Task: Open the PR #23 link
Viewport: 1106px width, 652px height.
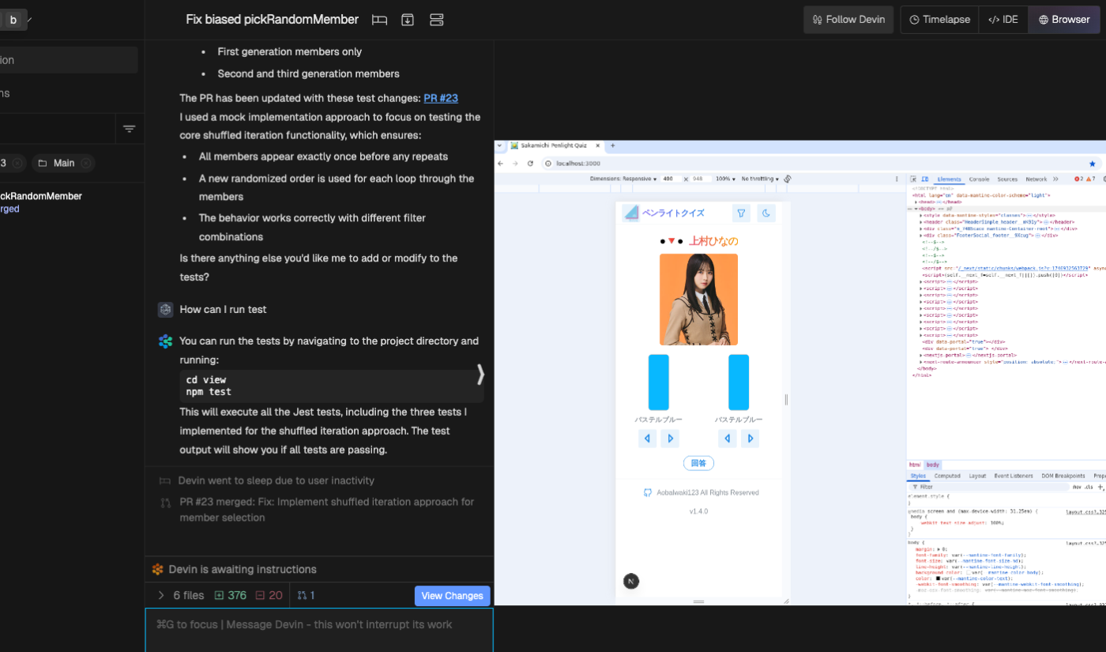Action: (x=441, y=98)
